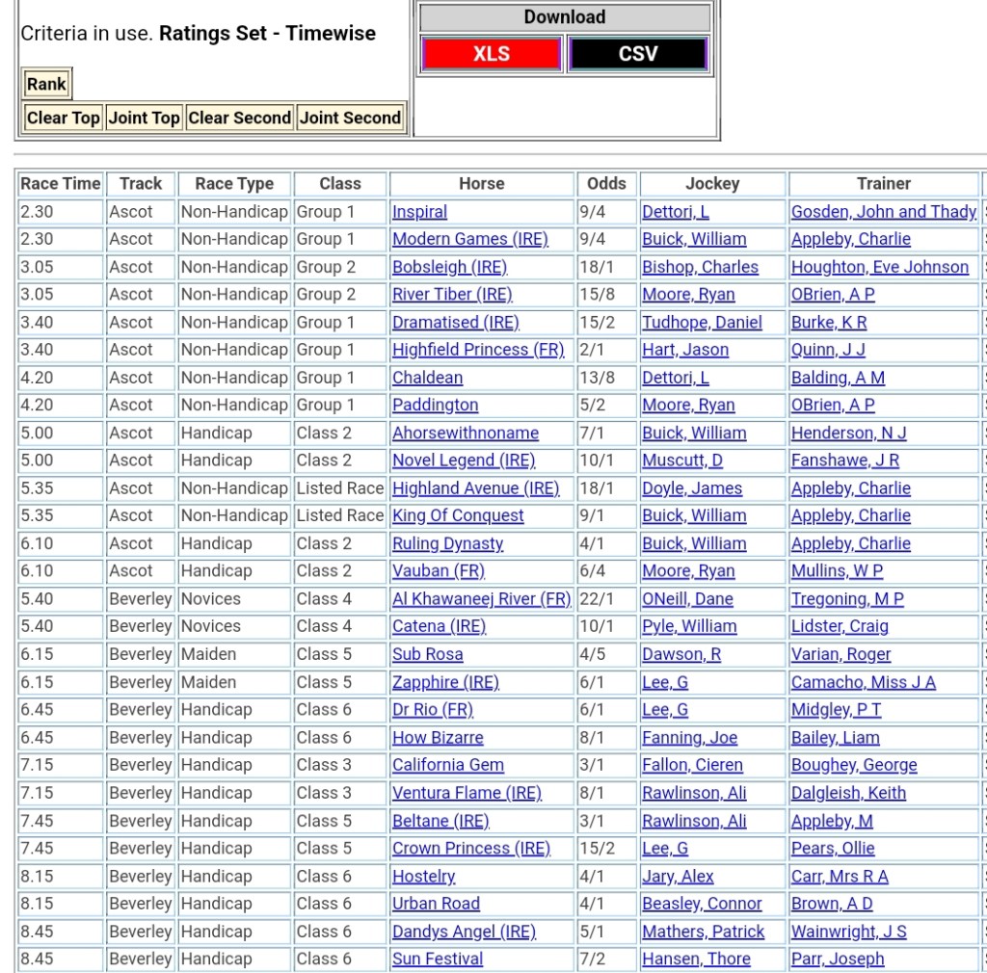Apply the Joint Second filter
Image resolution: width=987 pixels, height=973 pixels.
coord(349,118)
